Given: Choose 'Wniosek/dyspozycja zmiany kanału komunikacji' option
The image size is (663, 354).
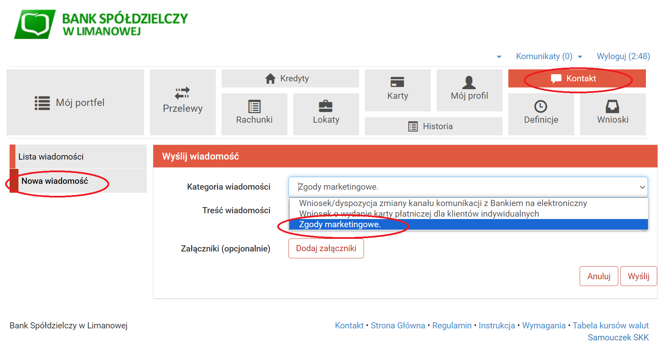Looking at the screenshot, I should coord(443,203).
